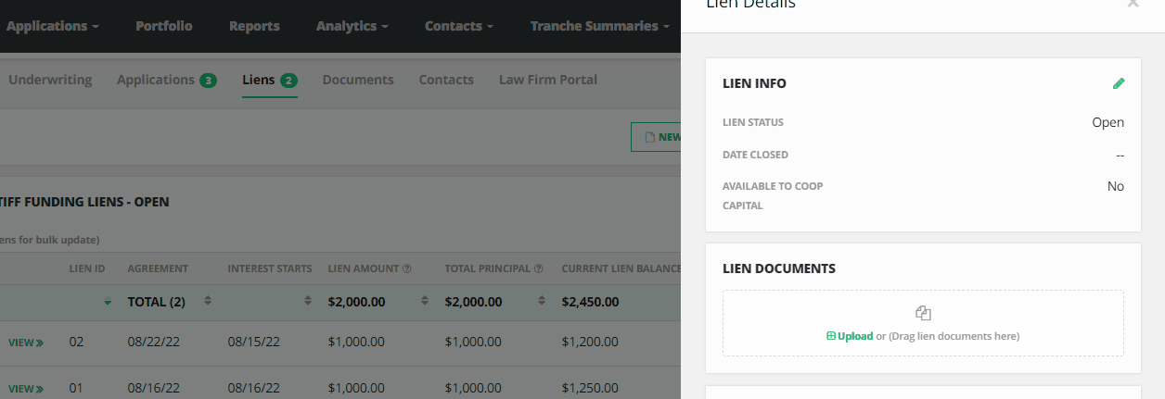Sort by Agreement date column arrows
The width and height of the screenshot is (1165, 399).
208,302
